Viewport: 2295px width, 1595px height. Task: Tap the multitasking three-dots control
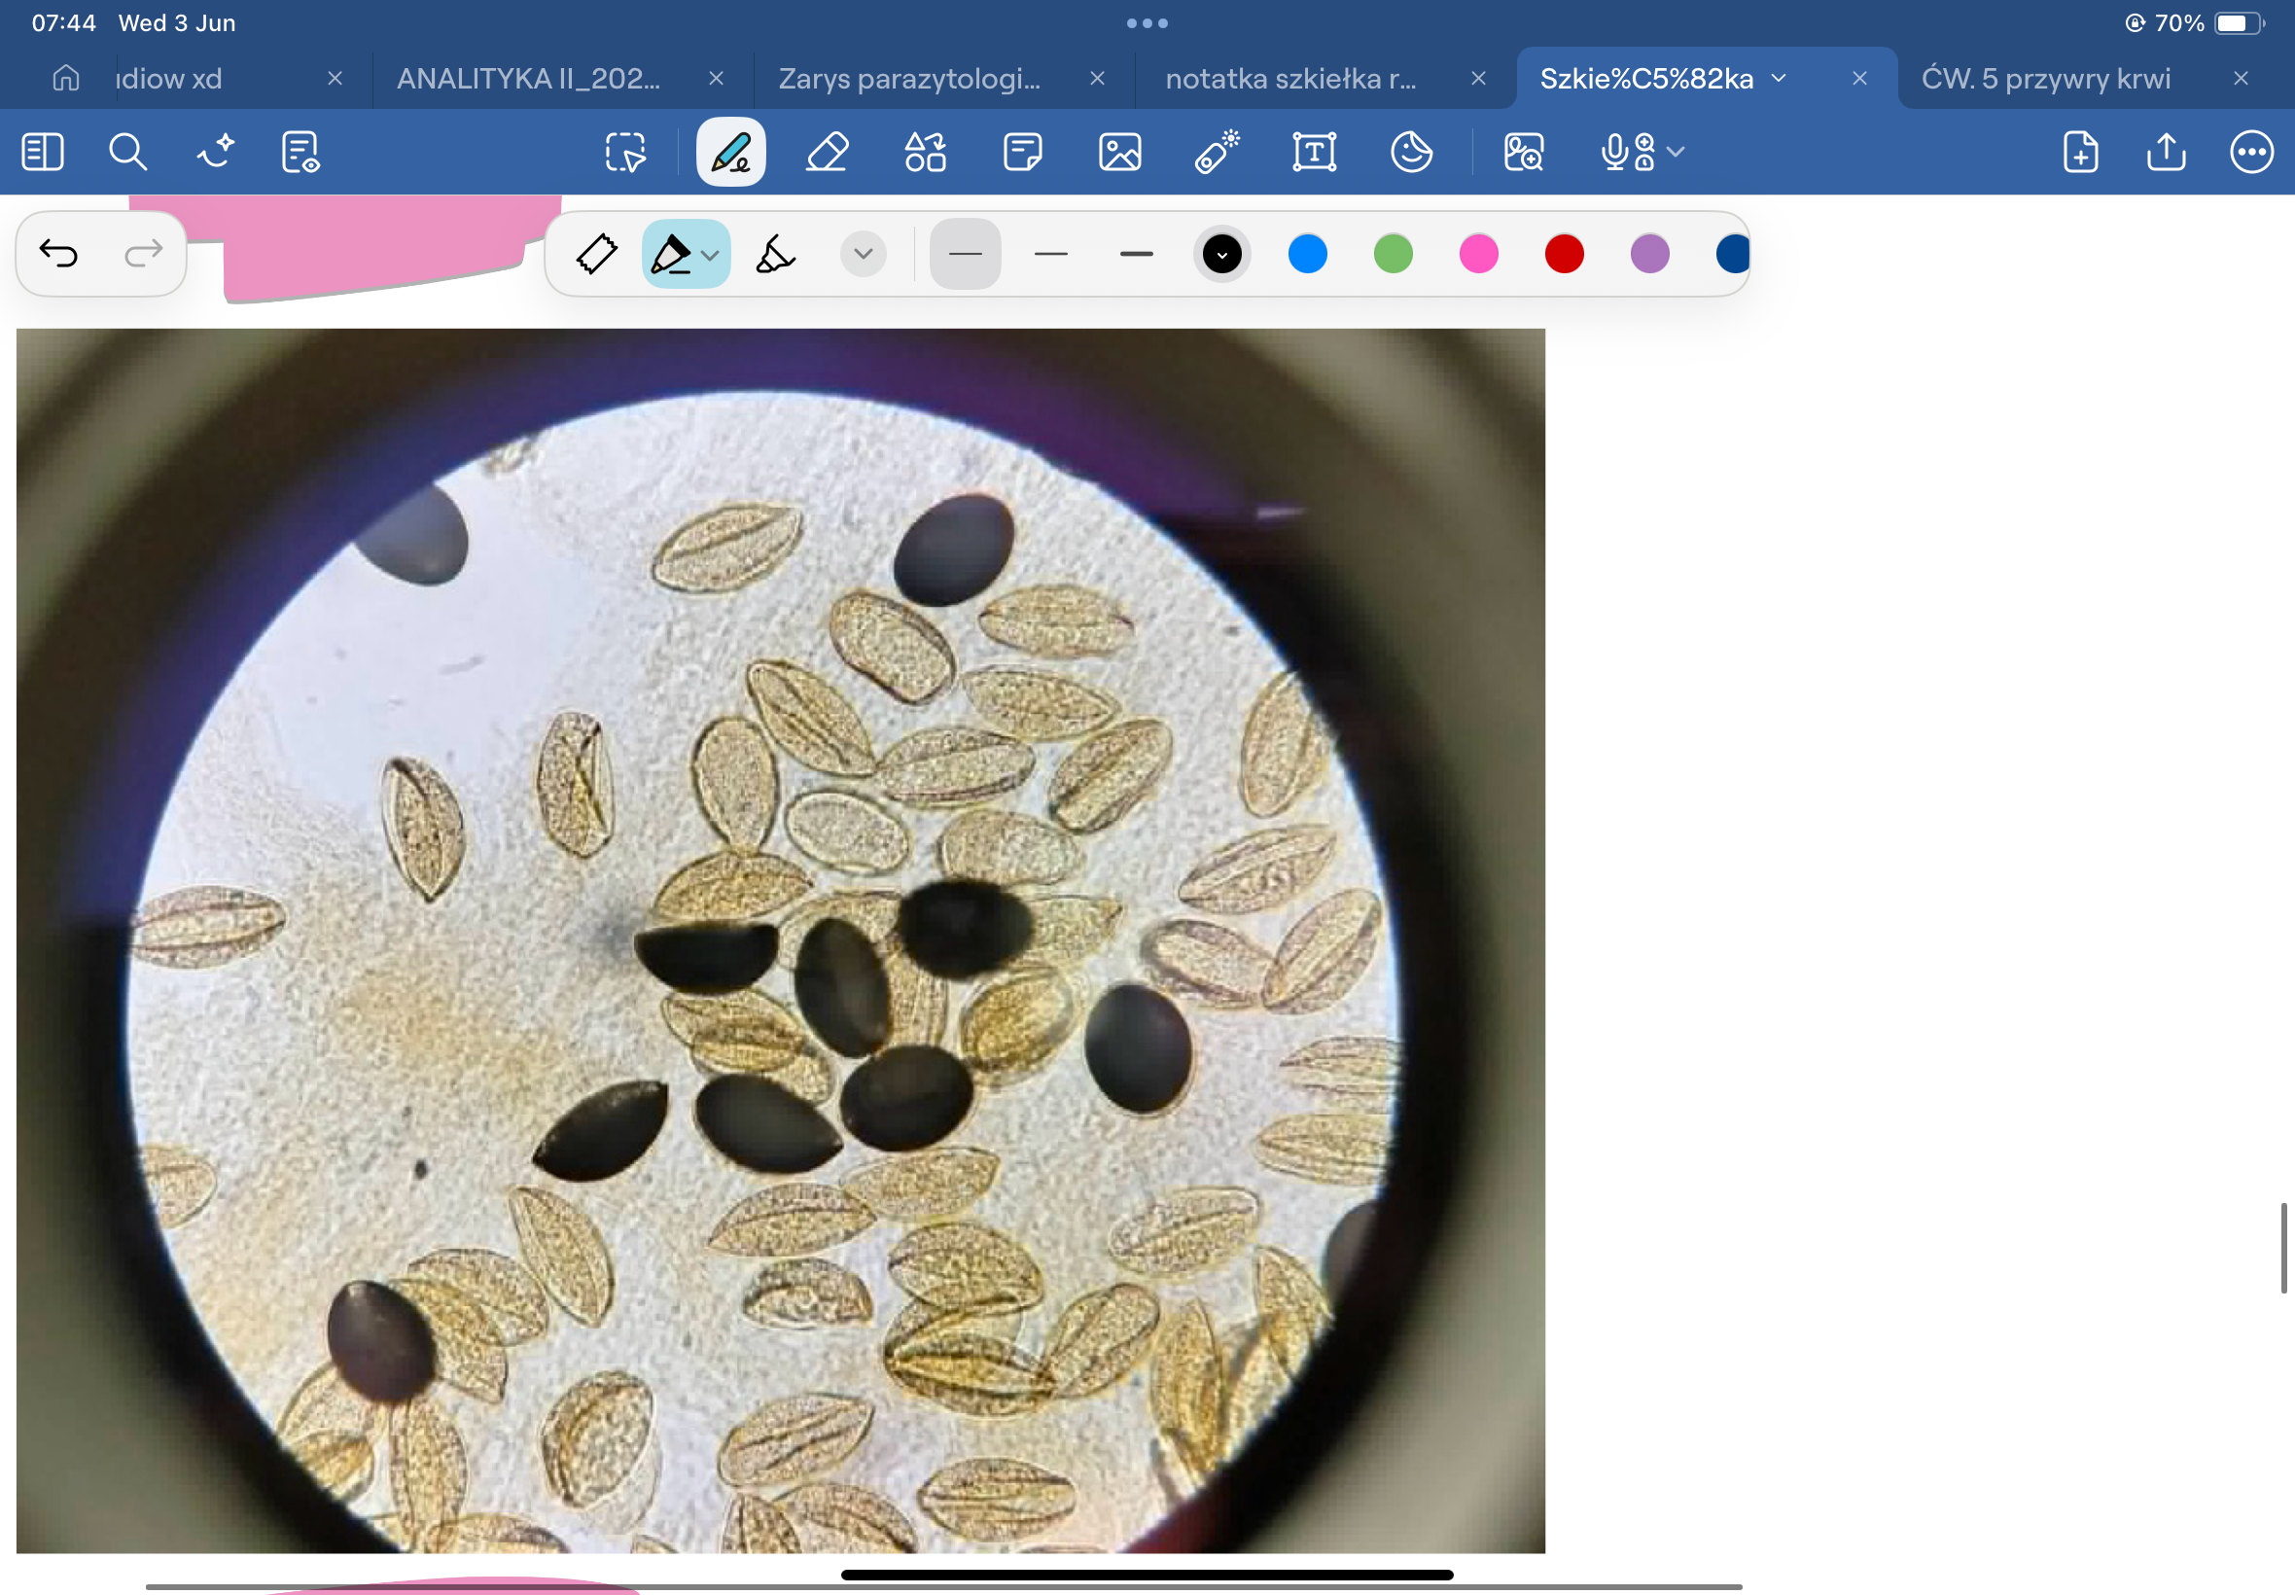point(1147,23)
